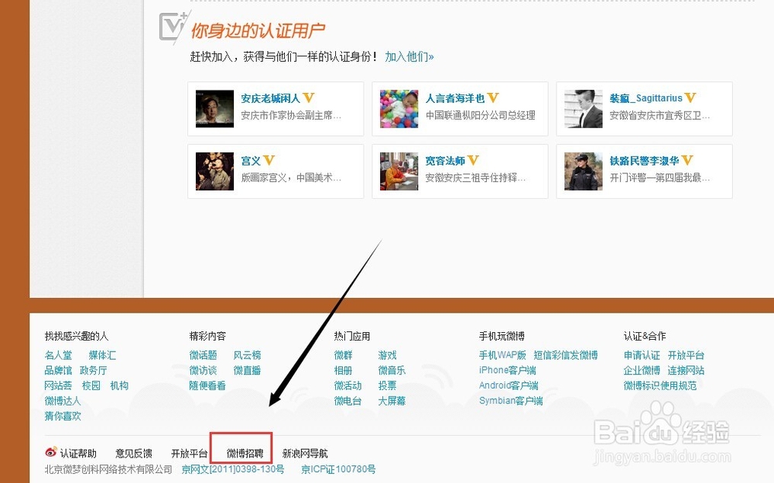Click V badge next to 铁路民警李淑华
The height and width of the screenshot is (483, 774).
[x=687, y=160]
